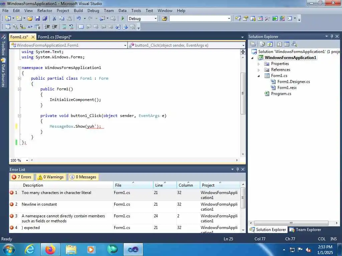The image size is (342, 256).
Task: Increase line indent with the toolbar icon
Action: pos(54,27)
